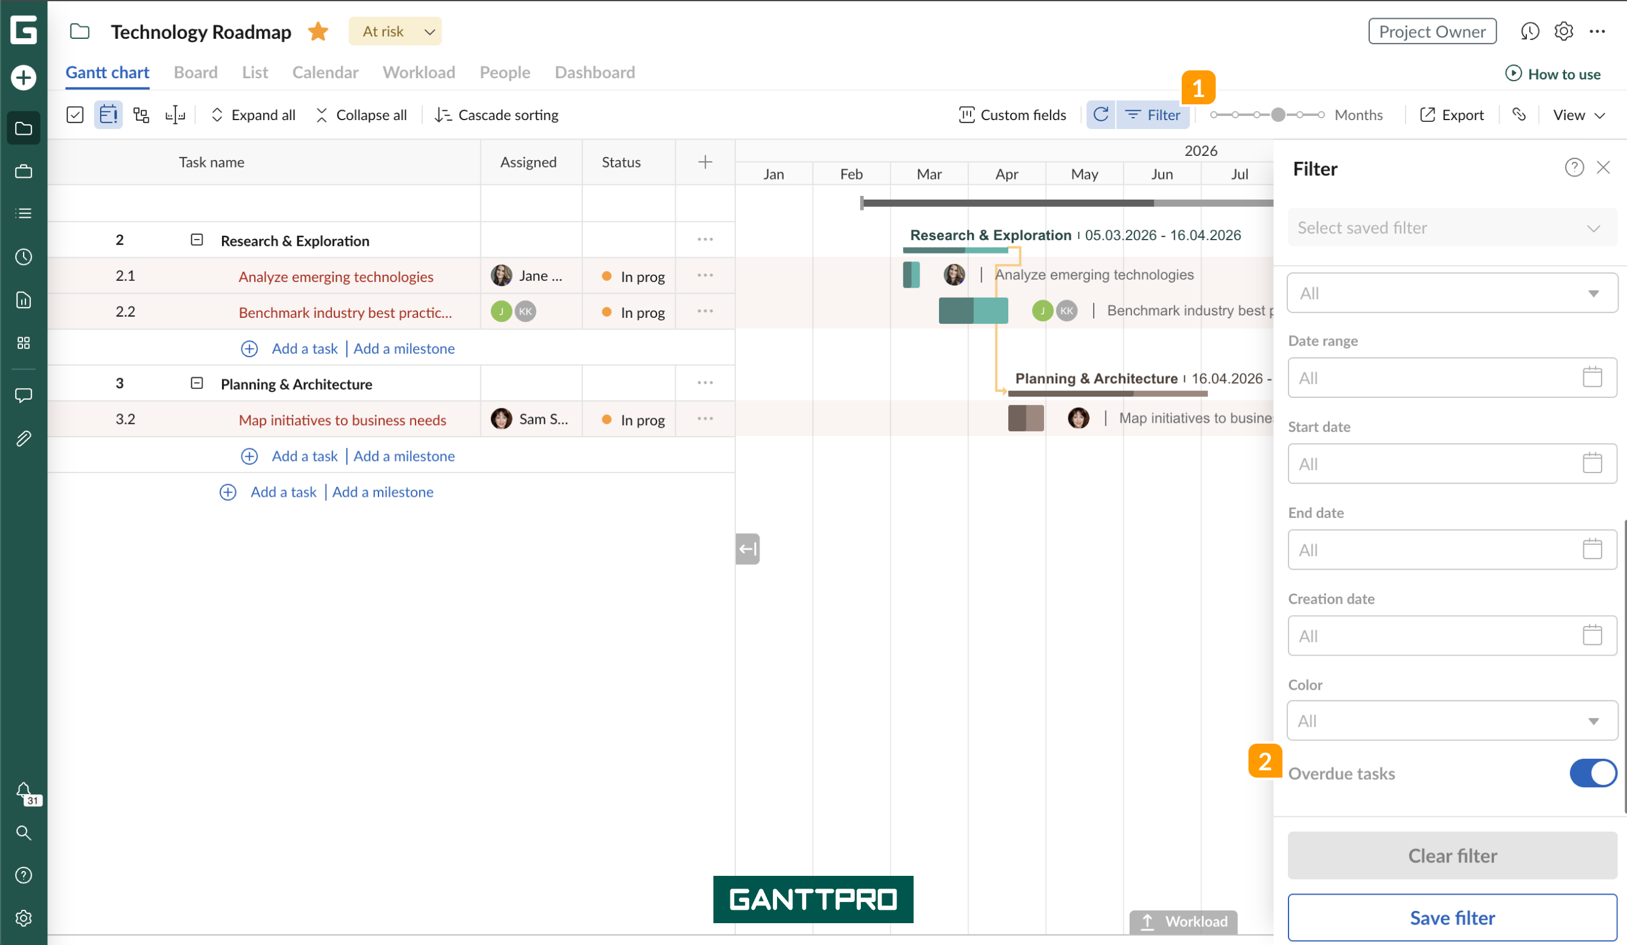1627x945 pixels.
Task: Open the header more options ellipsis
Action: coord(1597,31)
